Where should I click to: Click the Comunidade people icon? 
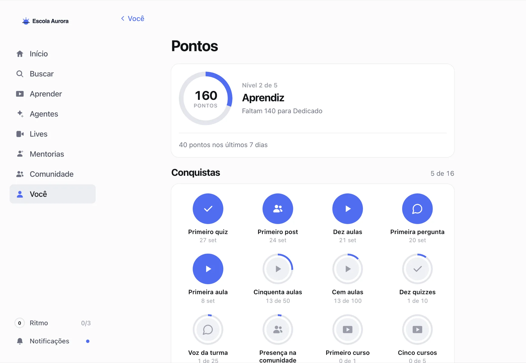(x=20, y=174)
